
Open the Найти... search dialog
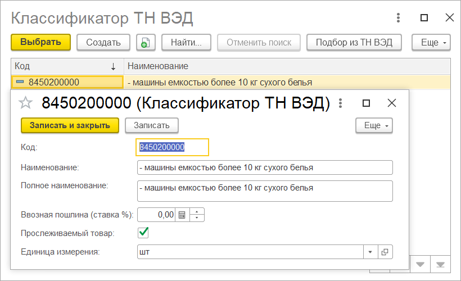187,43
